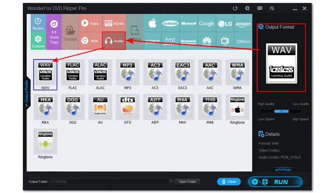Click the 'Format: WAV' detail text

pyautogui.click(x=269, y=143)
